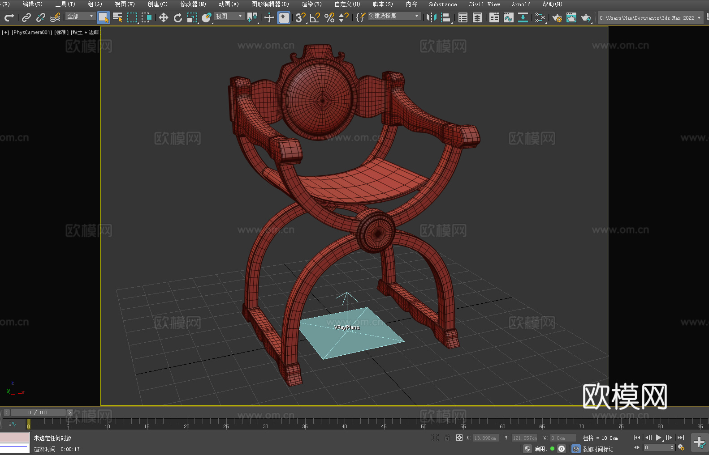
Task: Open Curve Editor icon
Action: tap(509, 17)
